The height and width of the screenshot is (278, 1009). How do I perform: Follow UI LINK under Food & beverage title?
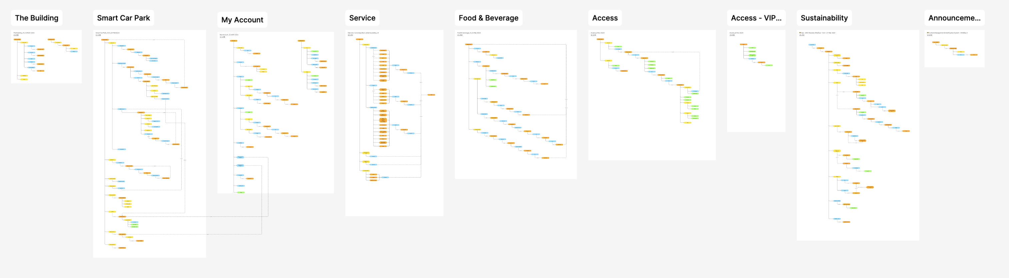(x=460, y=35)
